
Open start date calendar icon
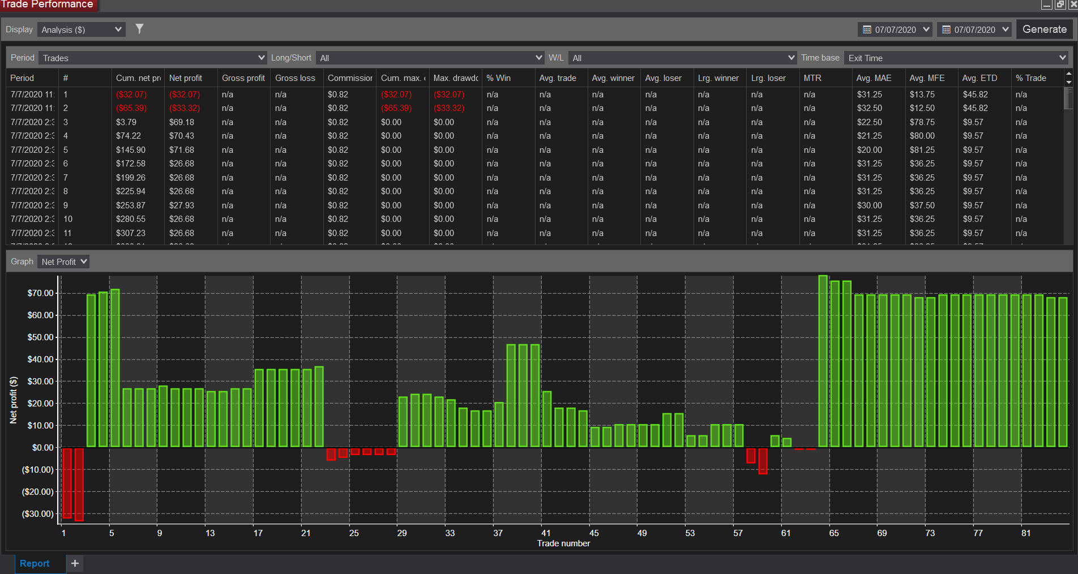point(867,29)
